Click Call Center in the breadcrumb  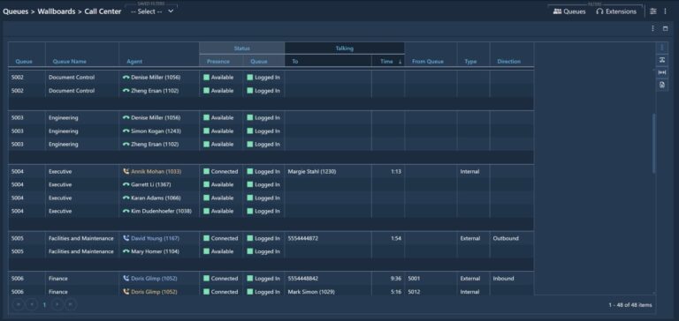103,11
